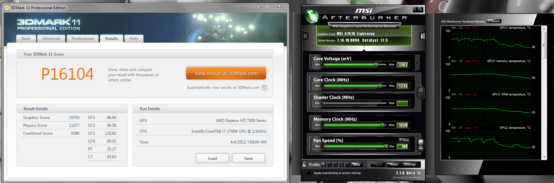Toggle Apply overclocking at system startup
The image size is (554, 183).
pyautogui.click(x=309, y=173)
